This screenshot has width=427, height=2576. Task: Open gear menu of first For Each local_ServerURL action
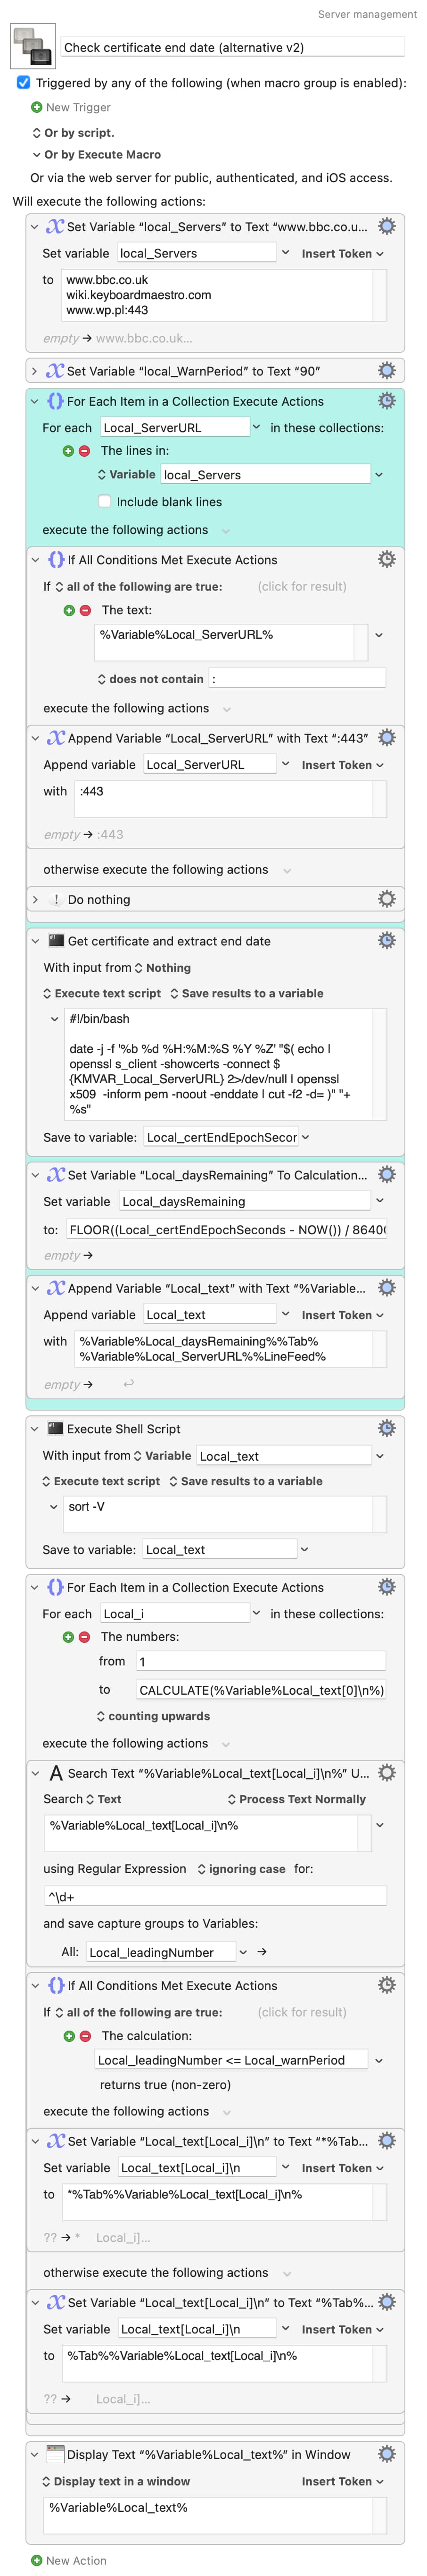coord(387,401)
